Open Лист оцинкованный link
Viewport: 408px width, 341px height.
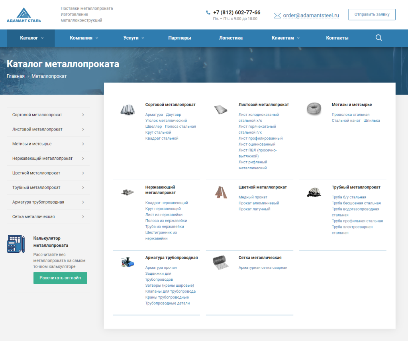pos(257,144)
